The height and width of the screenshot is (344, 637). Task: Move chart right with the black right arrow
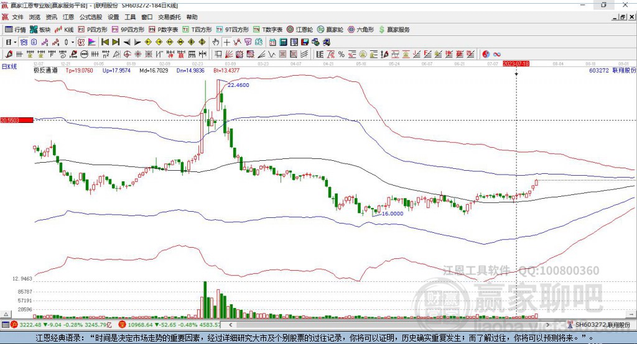click(137, 42)
